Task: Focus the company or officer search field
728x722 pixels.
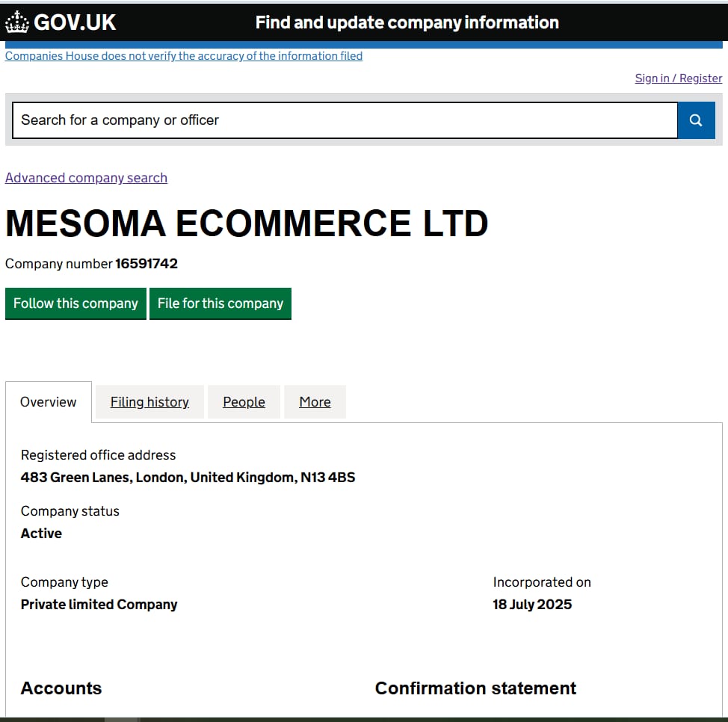Action: (345, 120)
